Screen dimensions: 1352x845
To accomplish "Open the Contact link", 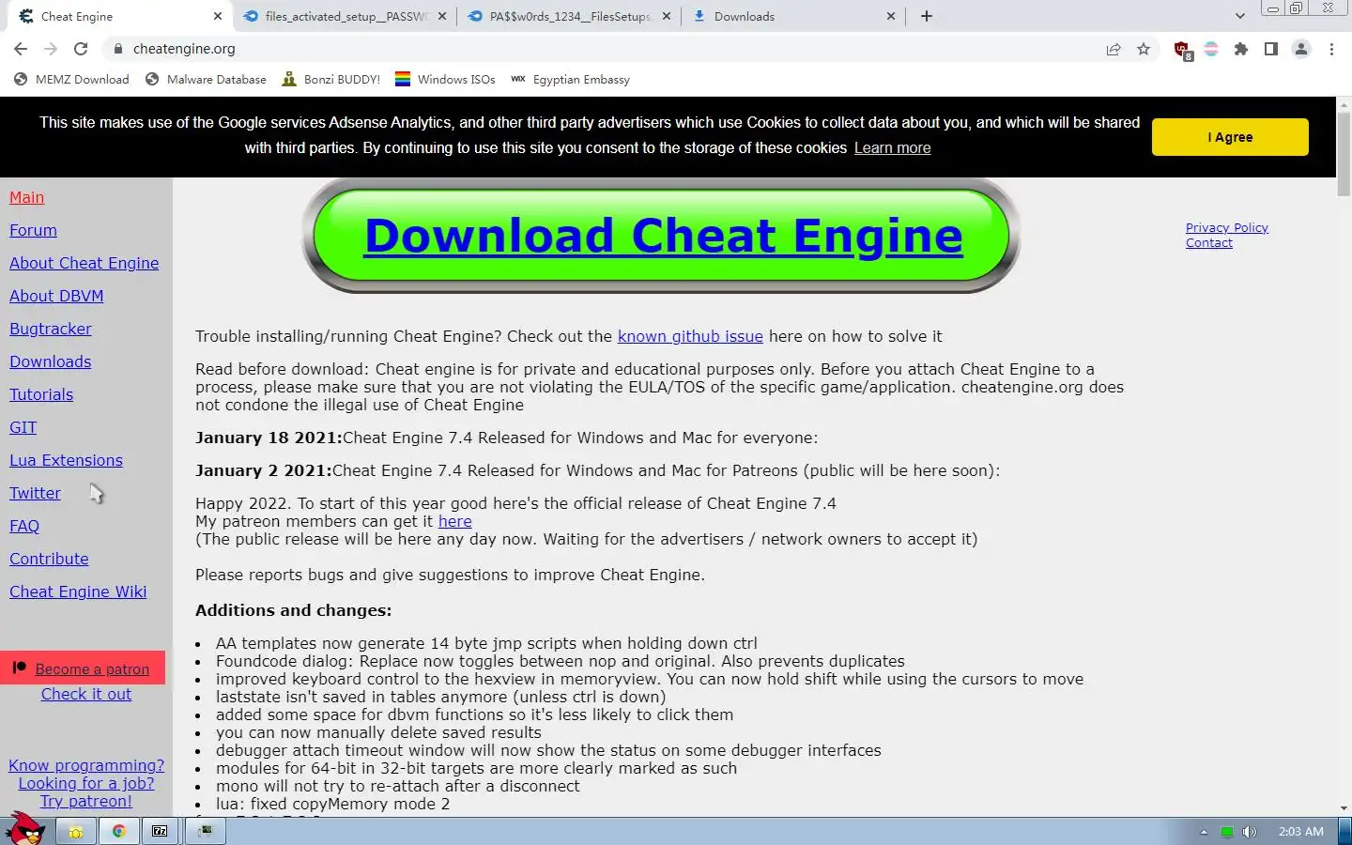I will click(1208, 243).
